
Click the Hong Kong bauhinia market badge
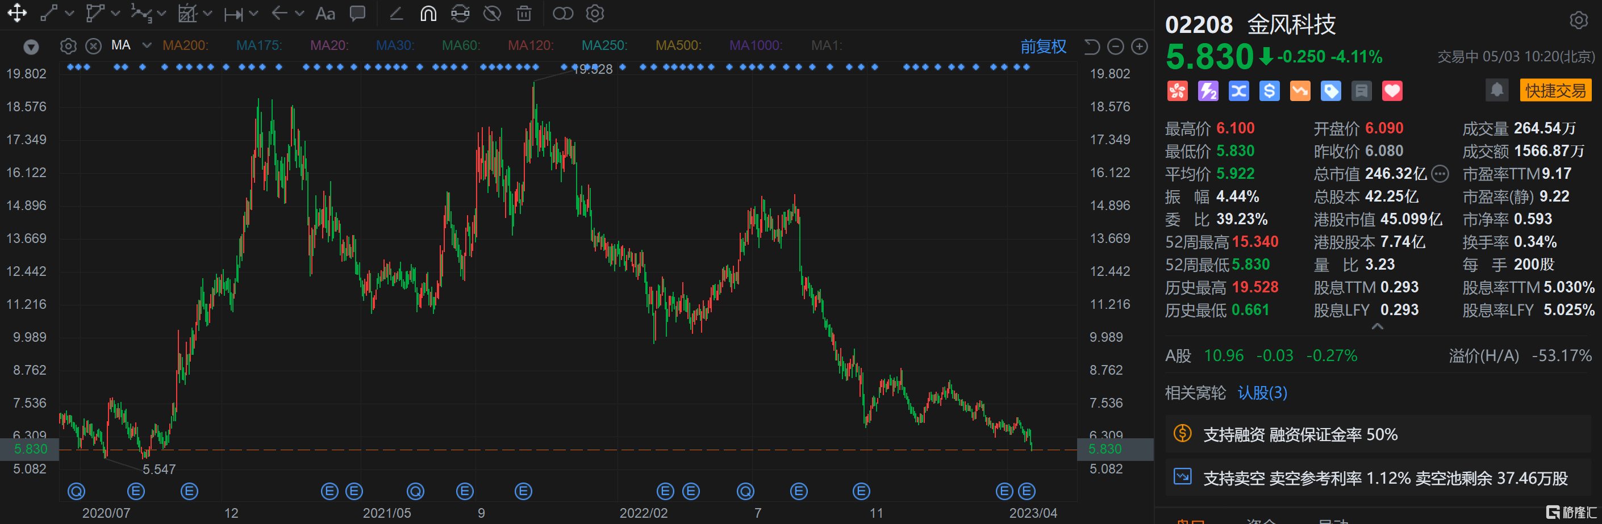[1177, 91]
